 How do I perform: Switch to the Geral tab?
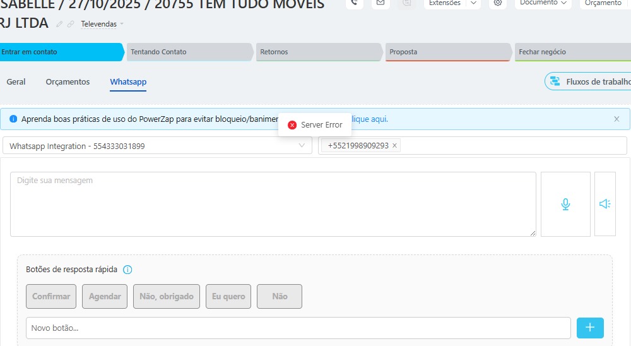tap(16, 82)
